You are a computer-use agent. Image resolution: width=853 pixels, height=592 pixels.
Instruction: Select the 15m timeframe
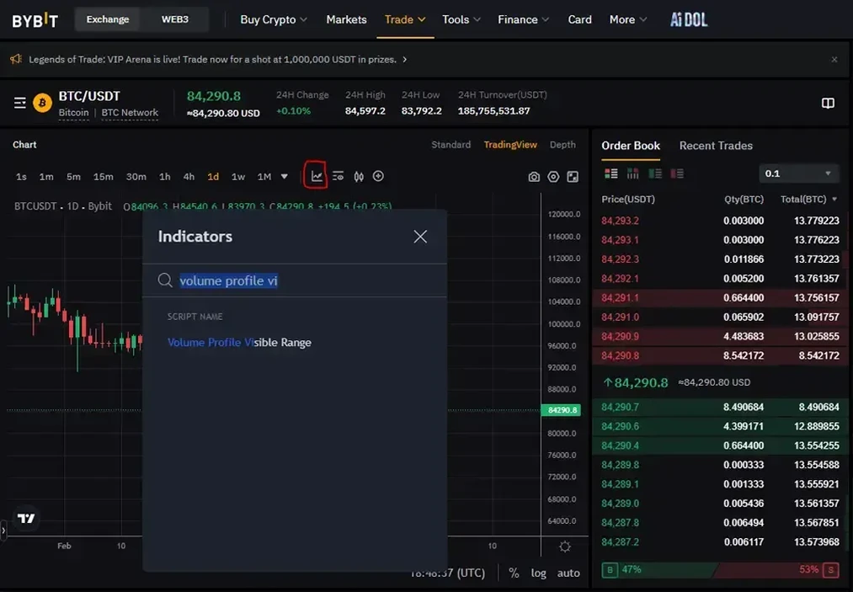[103, 177]
